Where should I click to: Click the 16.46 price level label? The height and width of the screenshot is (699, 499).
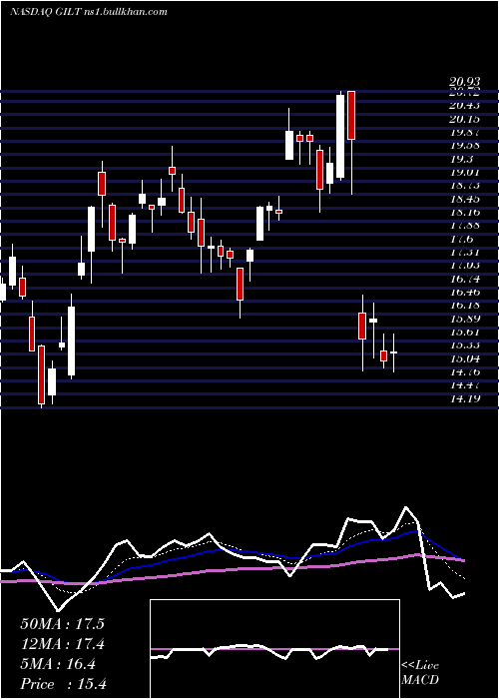point(465,292)
